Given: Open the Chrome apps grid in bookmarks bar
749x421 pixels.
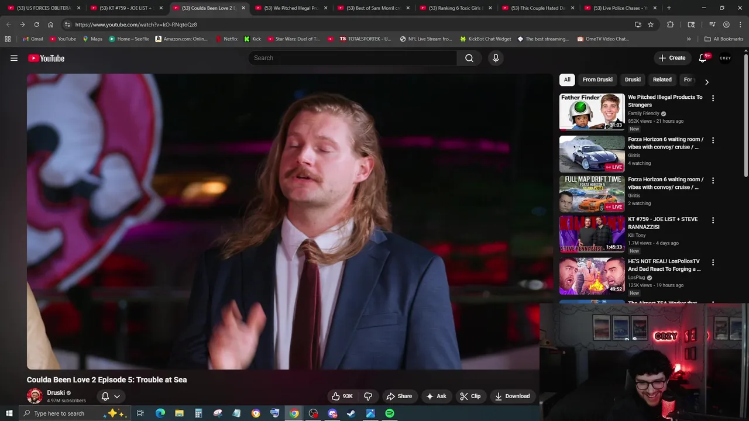Looking at the screenshot, I should pos(8,39).
